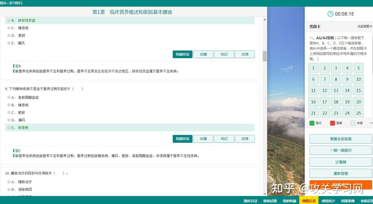Hide the answer for question 8
The image size is (373, 204).
[183, 54]
